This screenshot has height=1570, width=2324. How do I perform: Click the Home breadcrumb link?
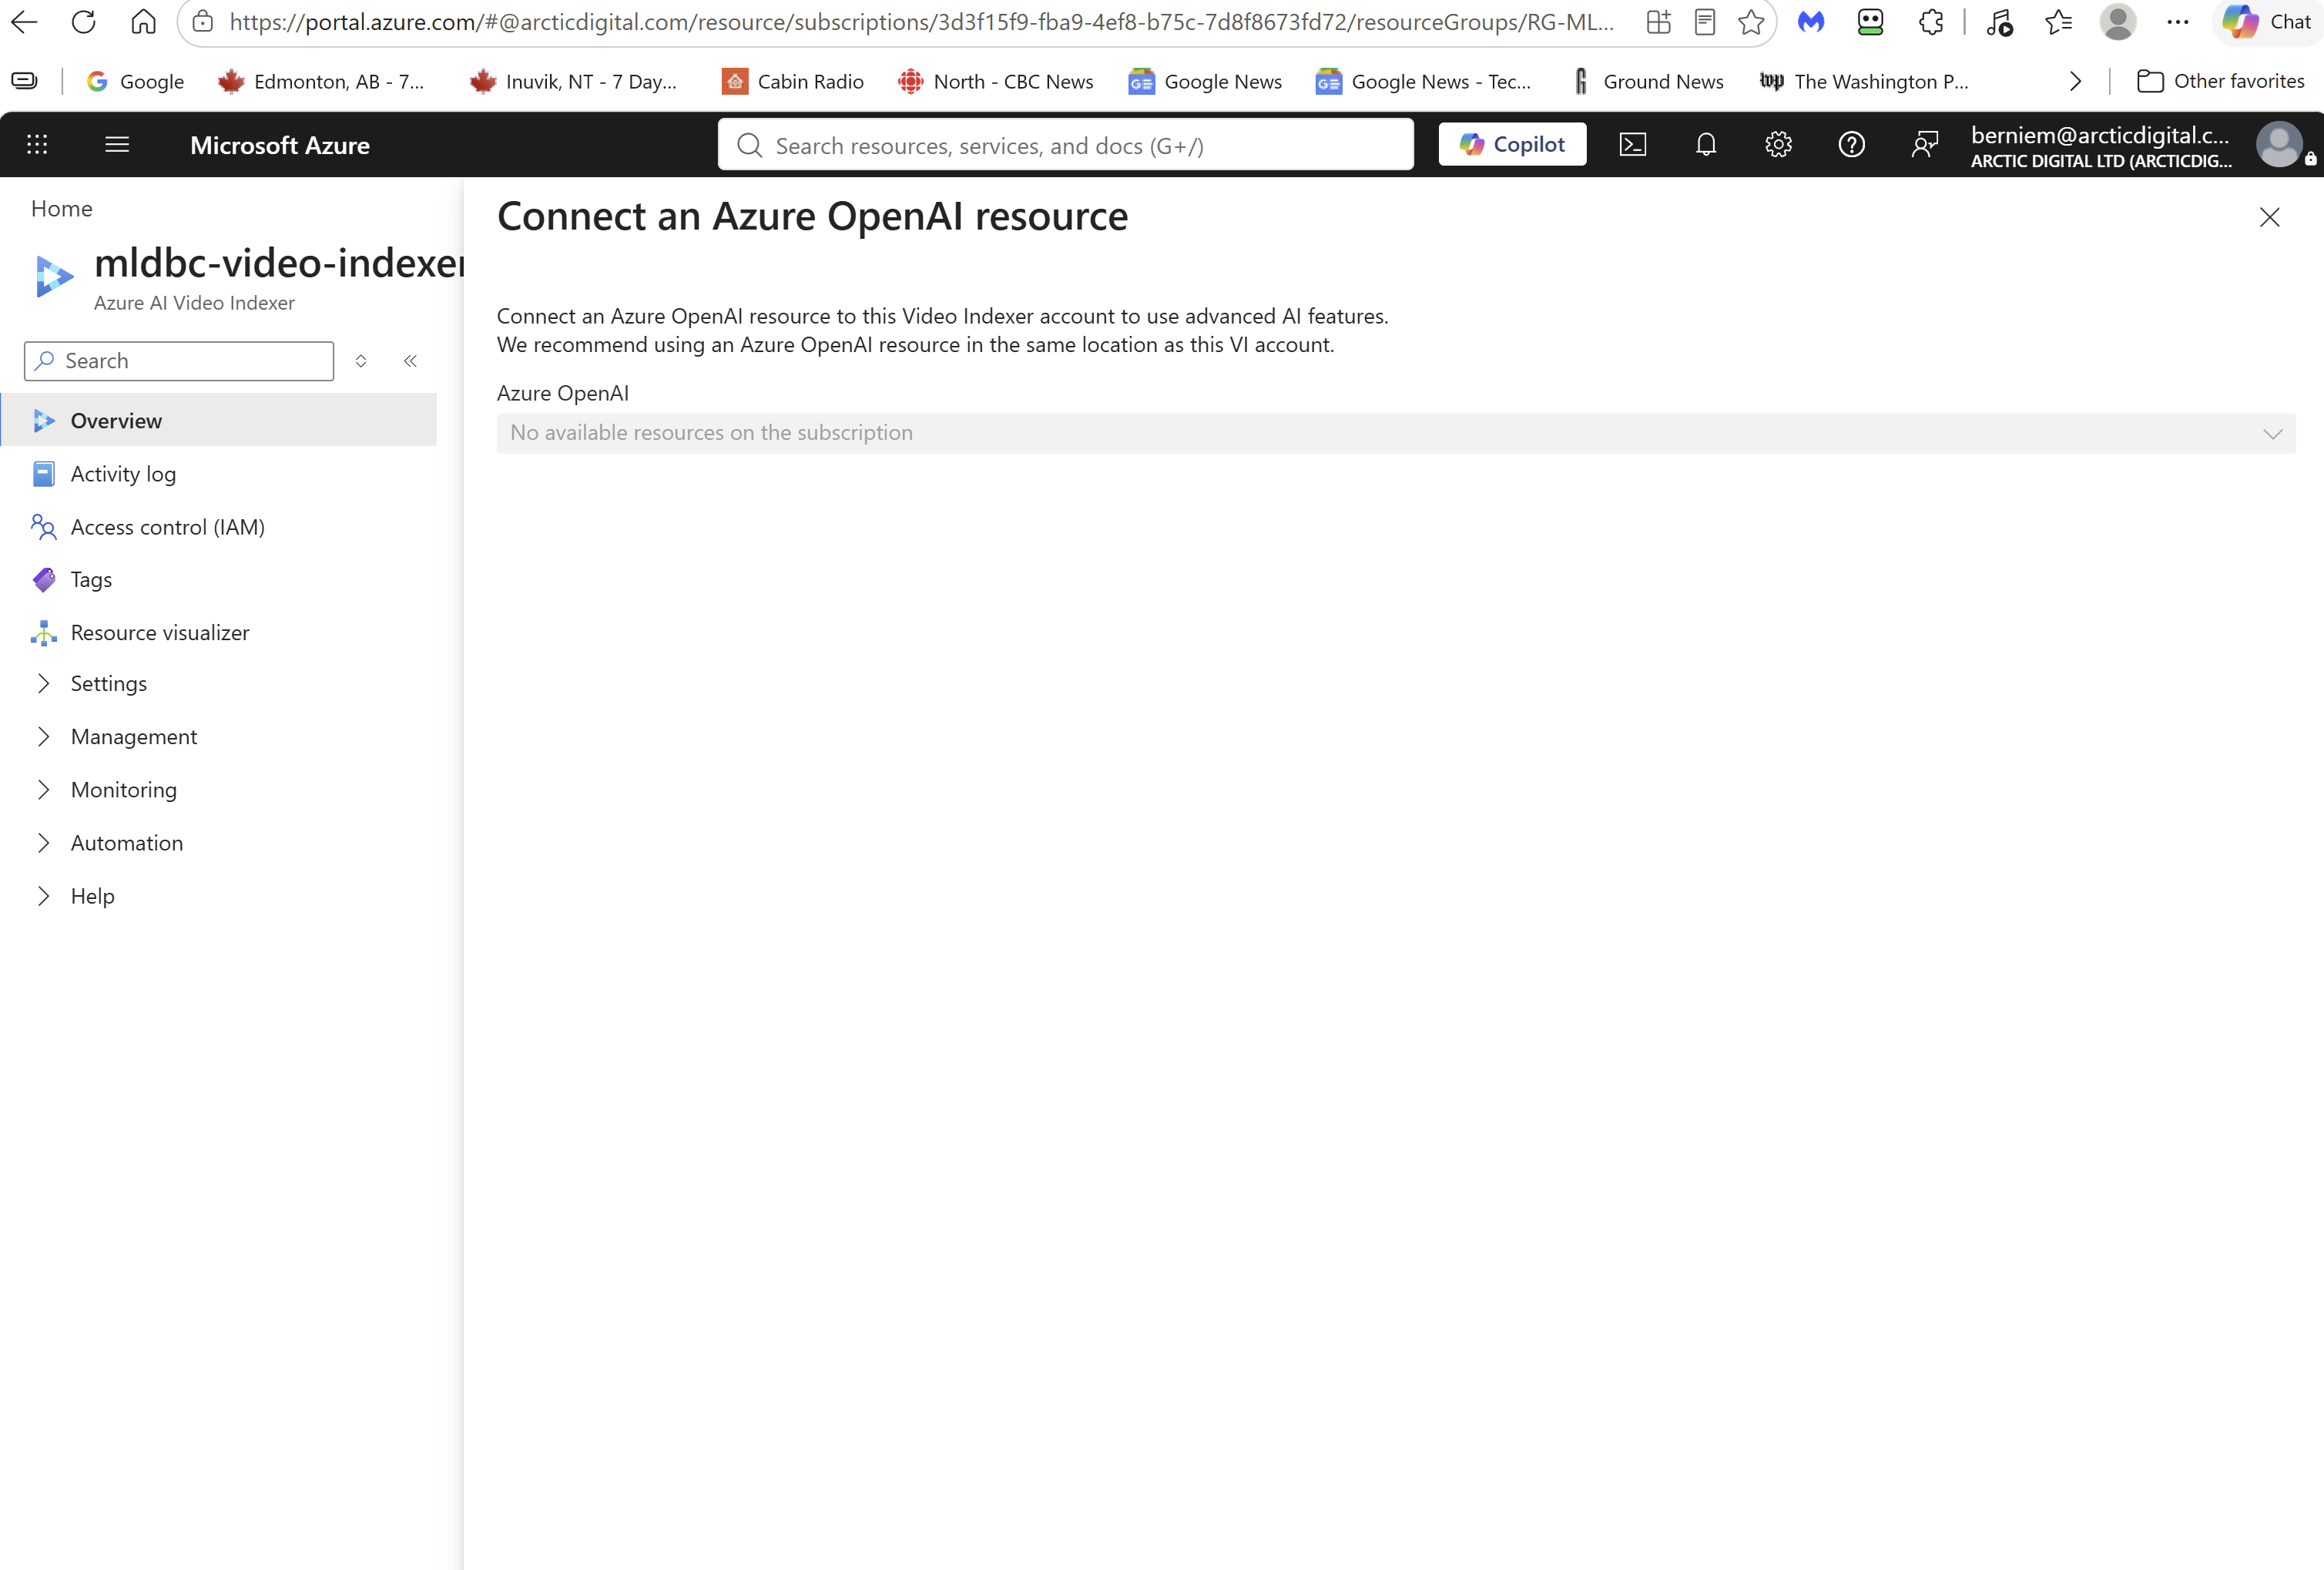(62, 209)
